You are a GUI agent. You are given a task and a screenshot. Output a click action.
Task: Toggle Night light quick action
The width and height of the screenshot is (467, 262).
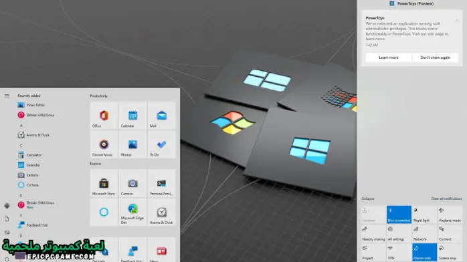[x=424, y=215]
